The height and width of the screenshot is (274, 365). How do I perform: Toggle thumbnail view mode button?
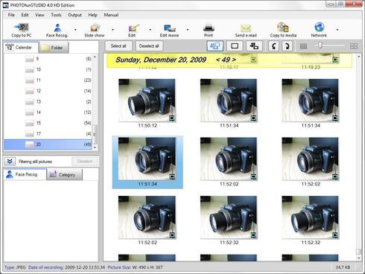(215, 46)
